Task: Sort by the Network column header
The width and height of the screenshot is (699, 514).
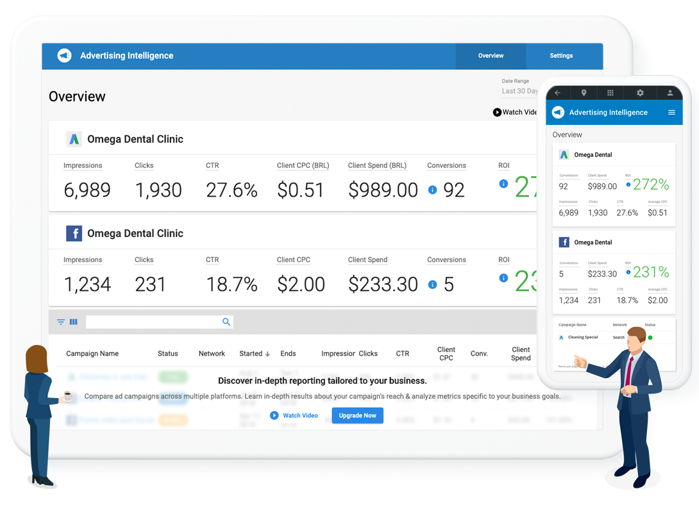Action: (212, 354)
